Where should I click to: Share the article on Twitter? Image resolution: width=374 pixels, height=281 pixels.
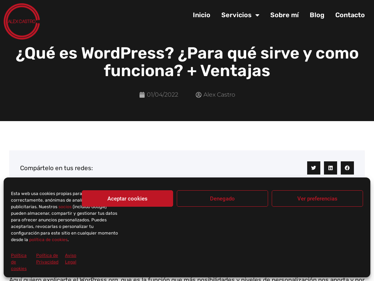point(313,168)
